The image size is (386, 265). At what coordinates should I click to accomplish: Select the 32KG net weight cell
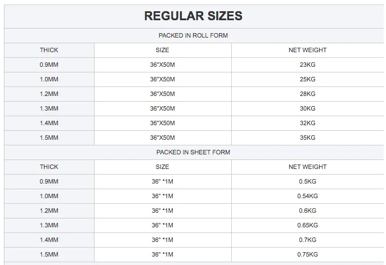(307, 123)
